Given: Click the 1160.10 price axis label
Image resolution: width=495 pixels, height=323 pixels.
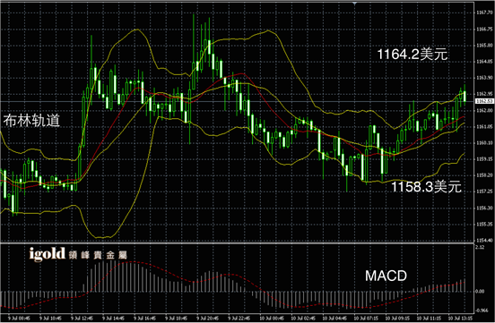Looking at the screenshot, I should [484, 143].
